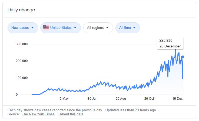199x121 pixels.
Task: Open the New cases dropdown
Action: pos(23,28)
